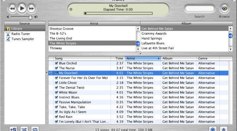237x131 pixels.
Task: Uncheck the Red Rain checkbox
Action: coord(56,117)
